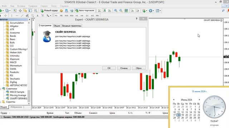Toggle Авто-торговля auto-trading button

[x=84, y=11]
